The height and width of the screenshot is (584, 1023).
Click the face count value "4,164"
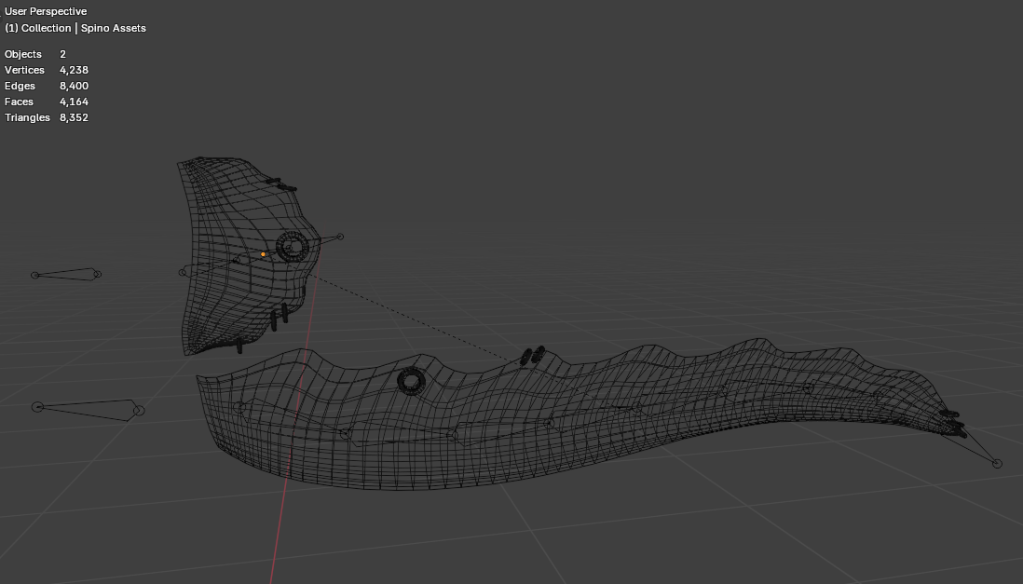point(74,102)
